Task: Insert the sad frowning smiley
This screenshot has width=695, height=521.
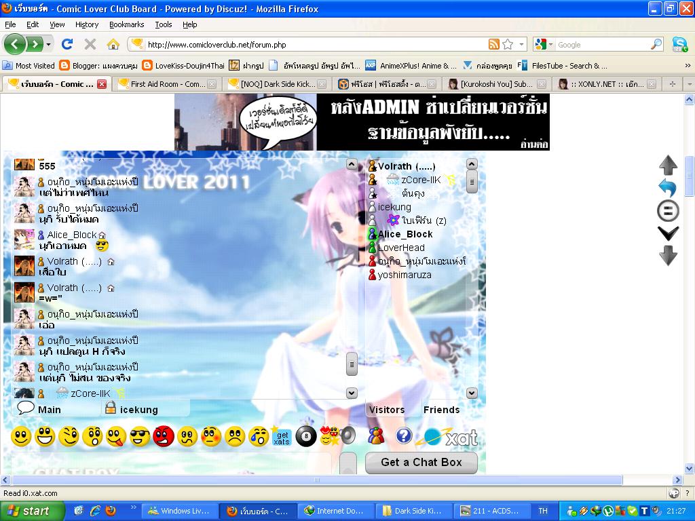Action: pos(235,437)
